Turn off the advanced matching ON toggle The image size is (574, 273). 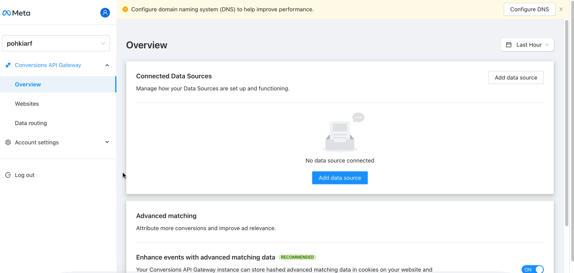tap(532, 269)
